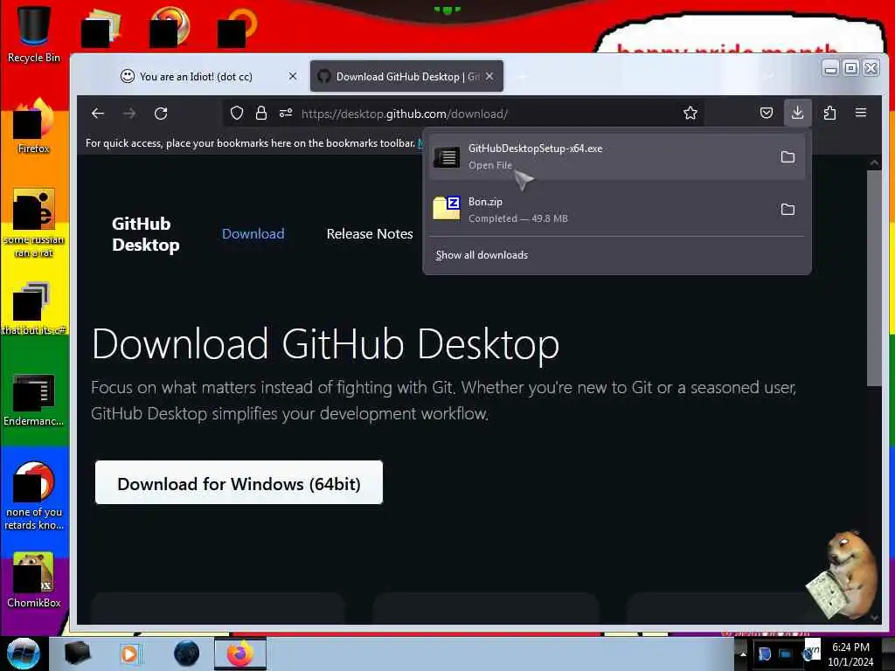The image size is (895, 671).
Task: Select the Firefox desktop shortcut
Action: click(34, 126)
